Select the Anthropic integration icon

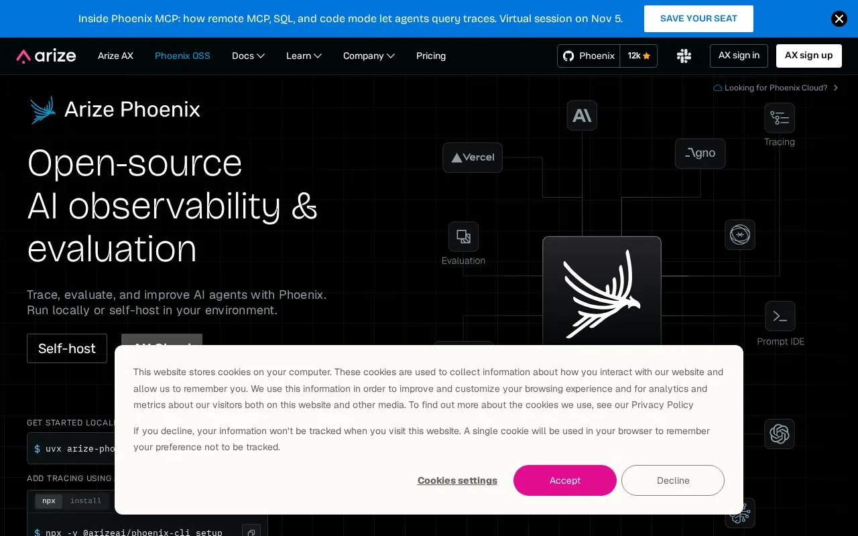pyautogui.click(x=582, y=115)
